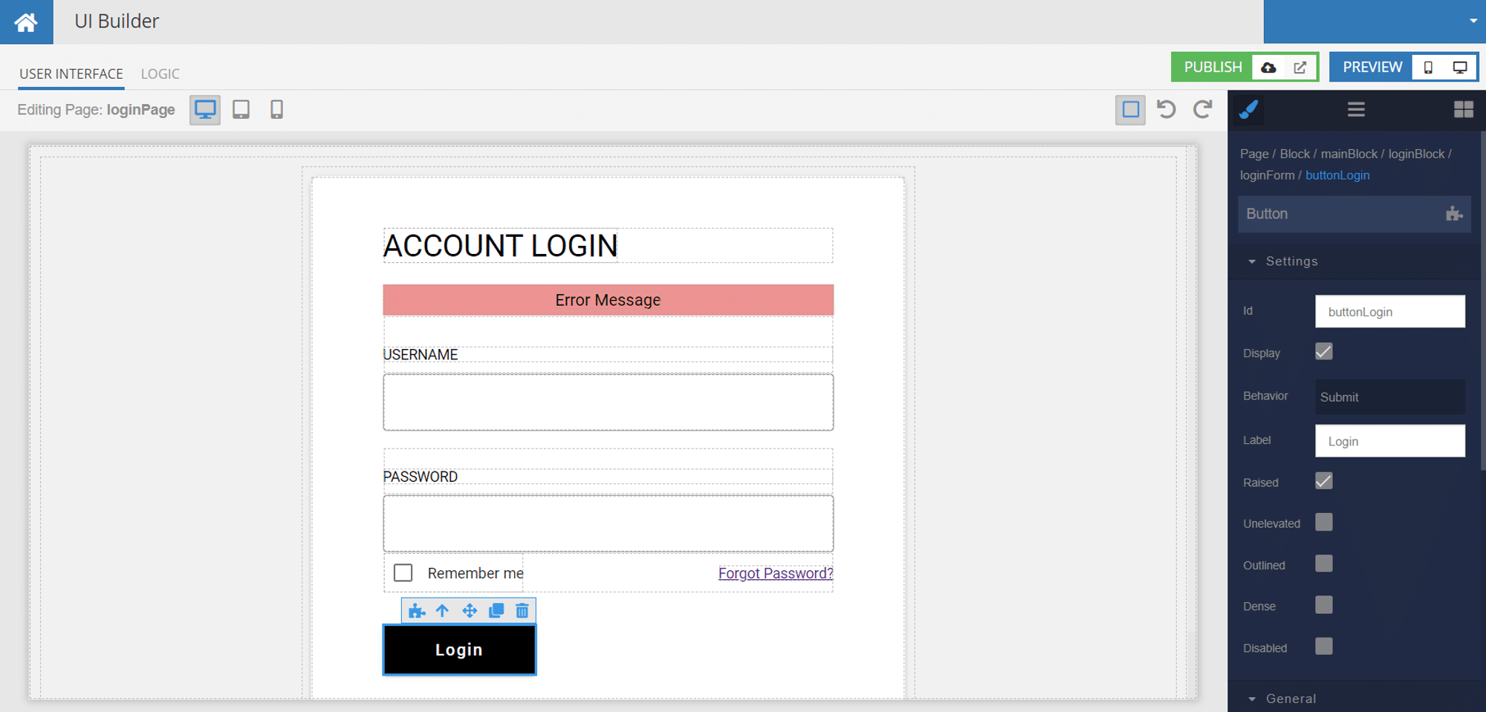Click the USERNAME input box
This screenshot has width=1486, height=712.
pyautogui.click(x=608, y=402)
